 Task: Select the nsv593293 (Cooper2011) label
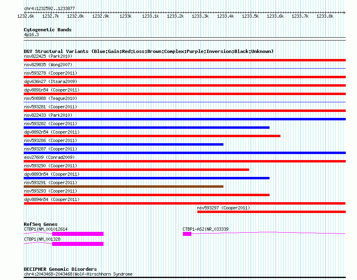pyautogui.click(x=51, y=191)
